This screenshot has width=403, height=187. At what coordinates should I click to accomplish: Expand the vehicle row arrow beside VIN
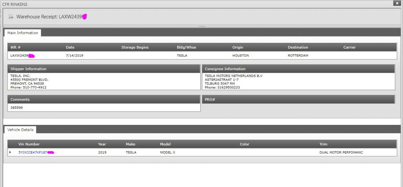click(x=10, y=152)
